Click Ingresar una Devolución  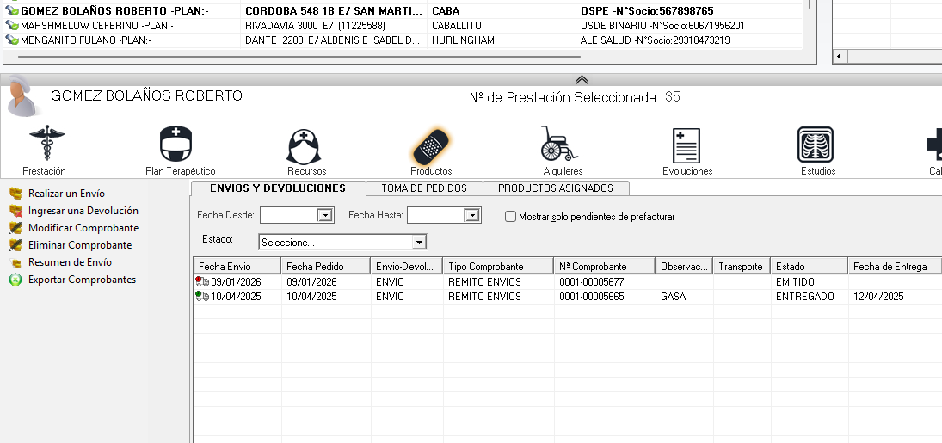(83, 211)
